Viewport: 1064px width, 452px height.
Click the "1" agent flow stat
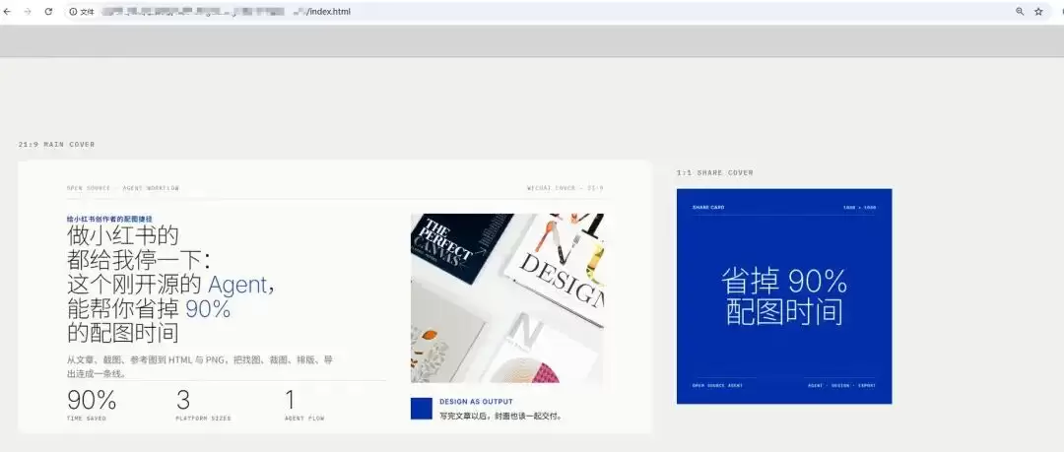pos(290,400)
